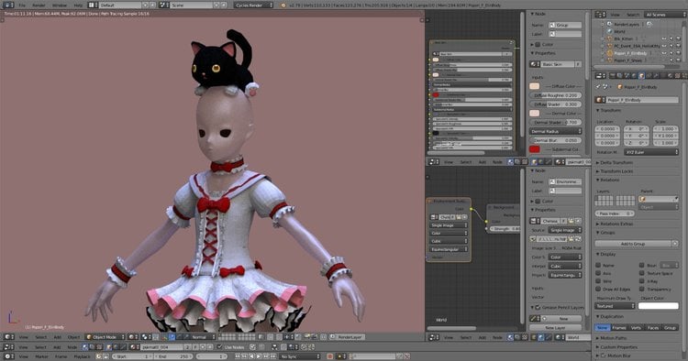The height and width of the screenshot is (361, 688).
Task: Open the Window menu
Action: point(60,5)
